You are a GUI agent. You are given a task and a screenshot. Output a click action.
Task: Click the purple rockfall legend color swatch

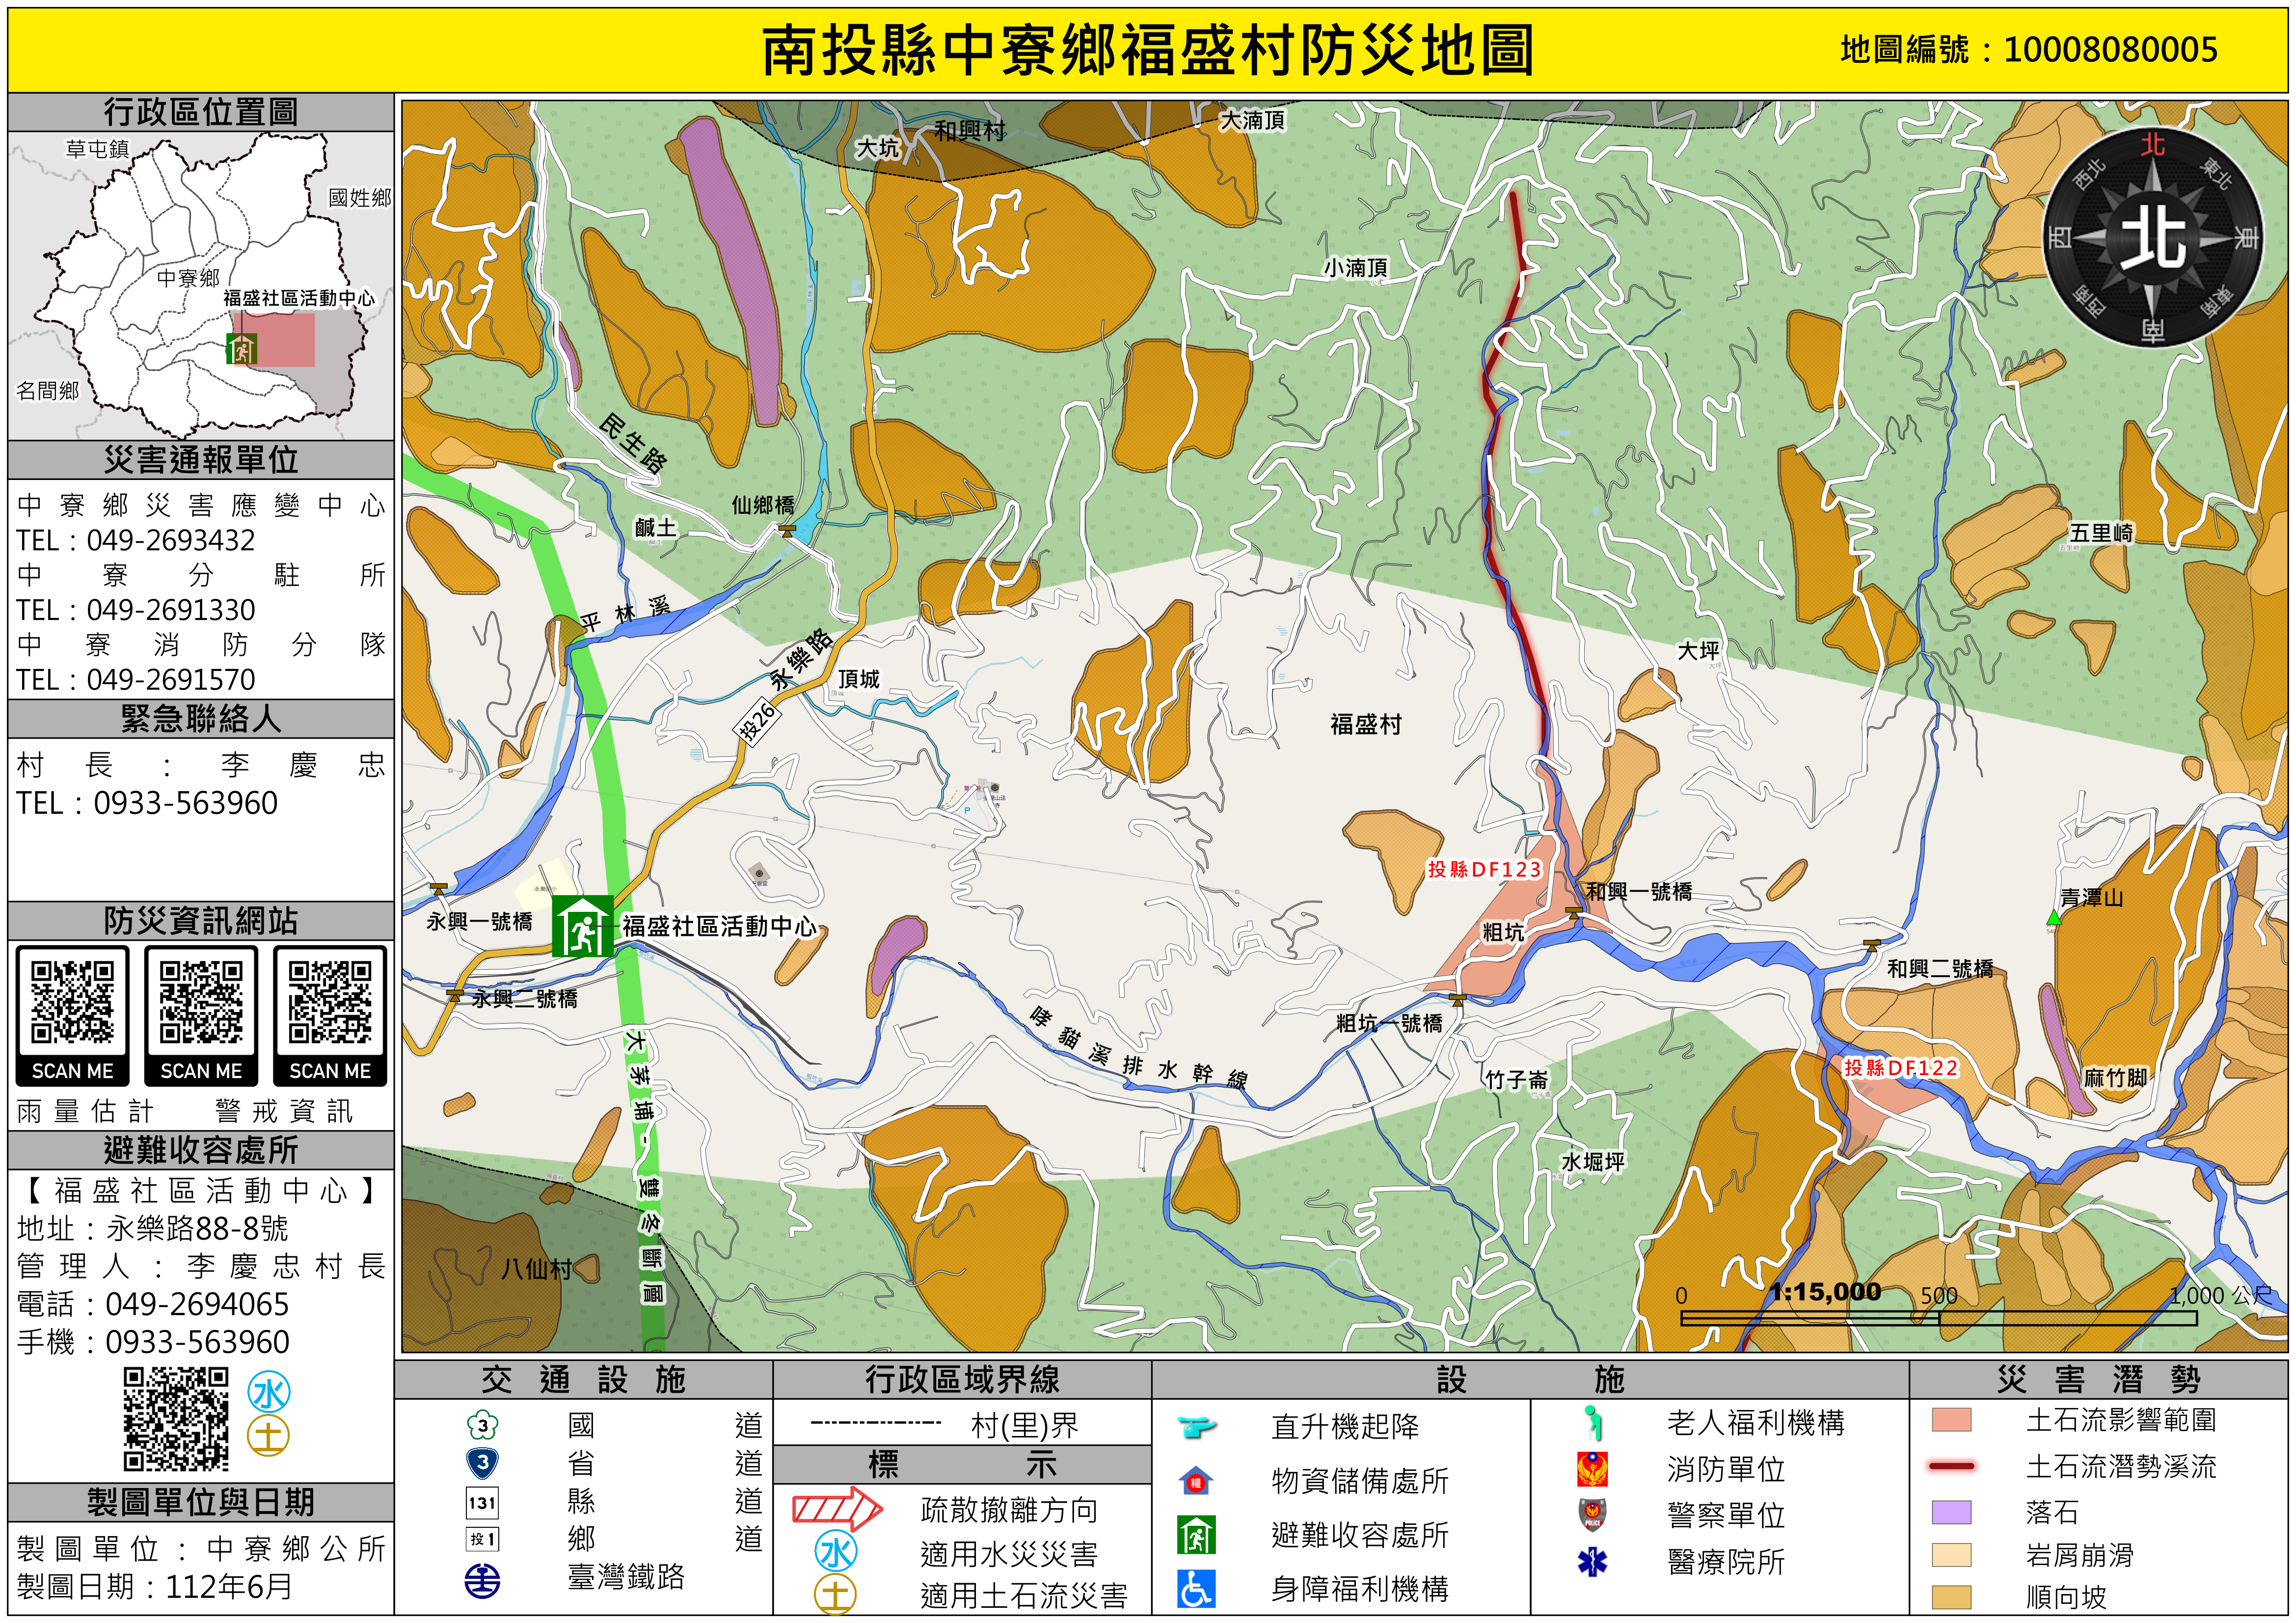coord(1951,1511)
